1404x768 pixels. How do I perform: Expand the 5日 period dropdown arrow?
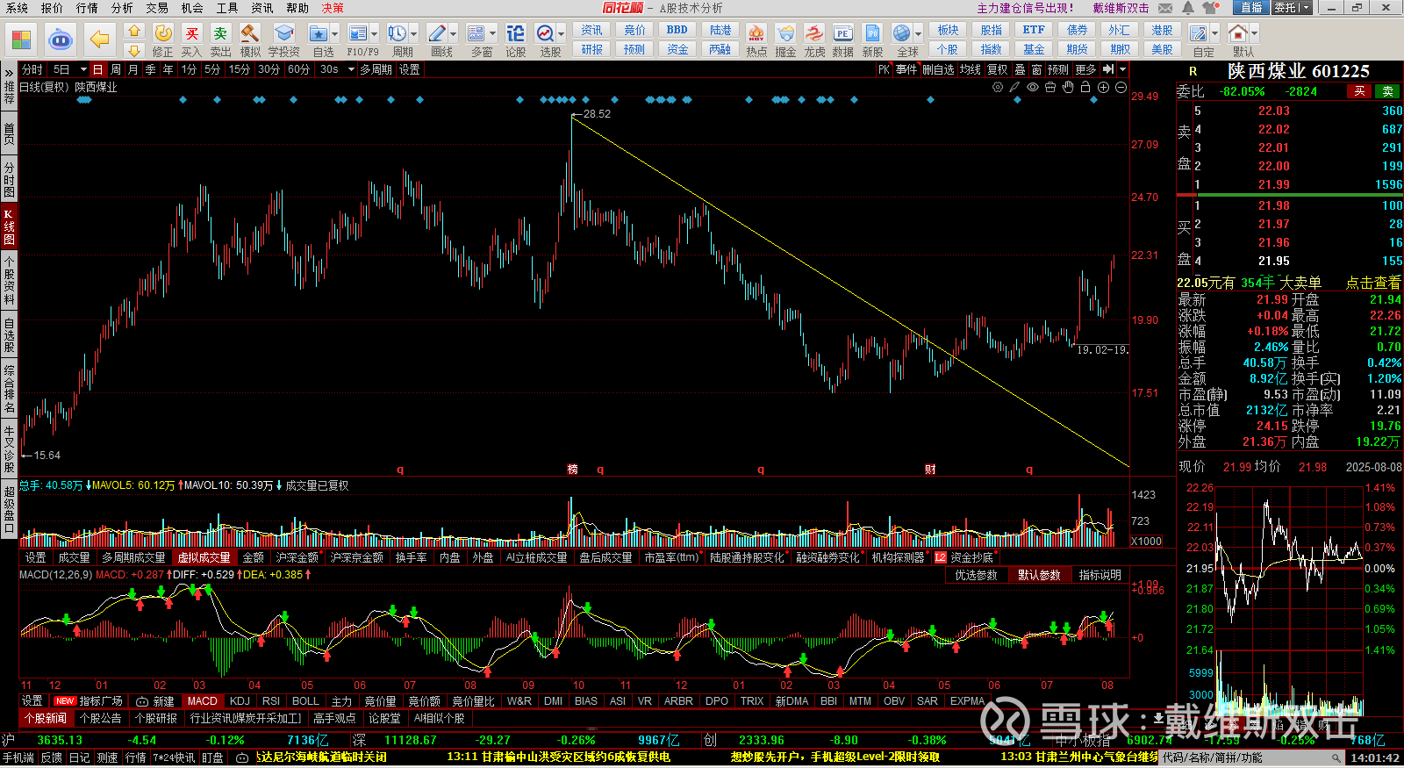tap(83, 69)
